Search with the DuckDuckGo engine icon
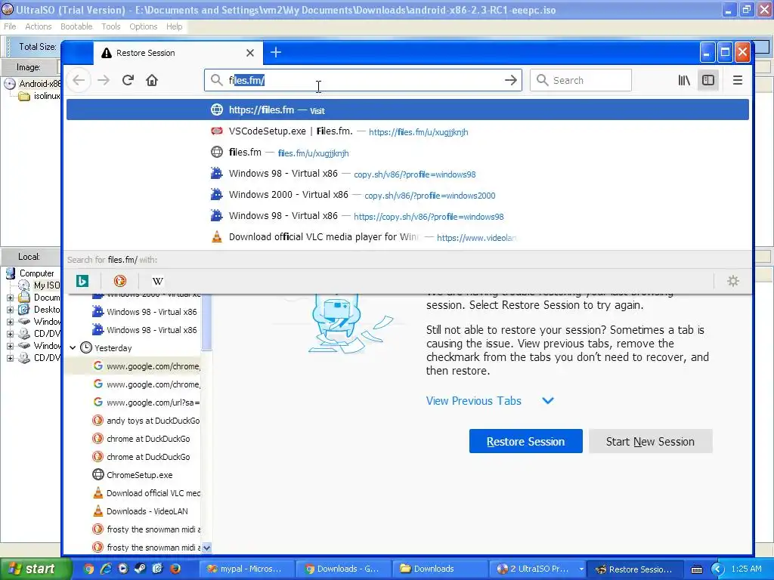 (120, 281)
